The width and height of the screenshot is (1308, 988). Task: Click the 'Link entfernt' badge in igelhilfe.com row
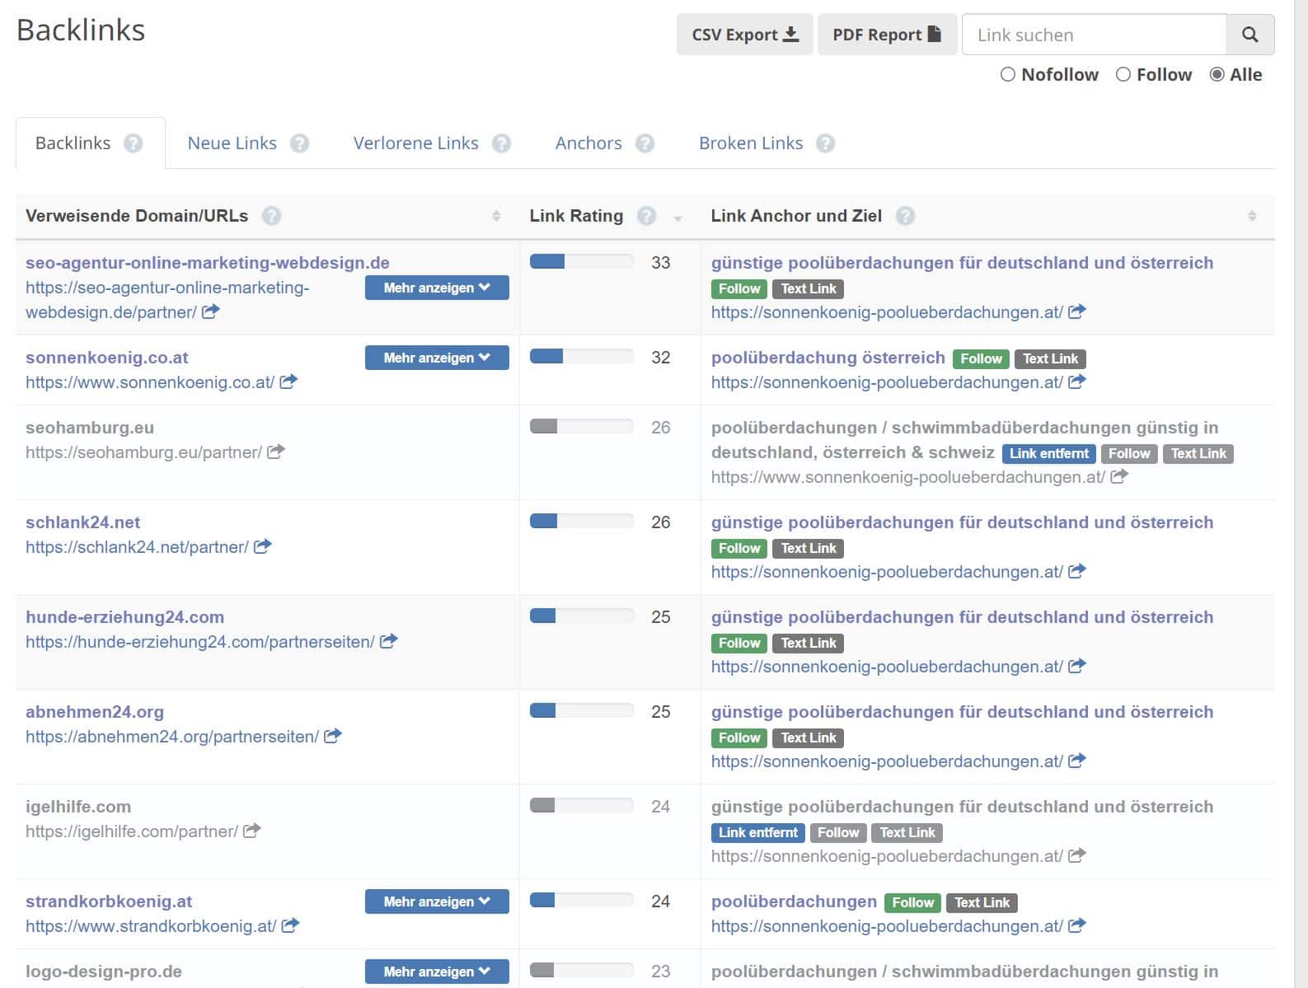coord(758,832)
